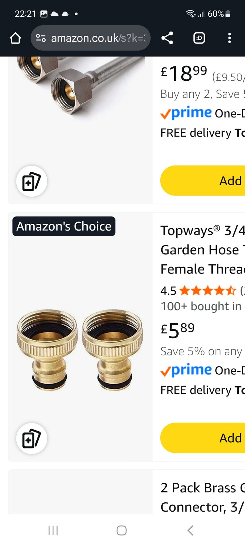
Task: Tap compare icon on the Topways connector listing
Action: [32, 438]
